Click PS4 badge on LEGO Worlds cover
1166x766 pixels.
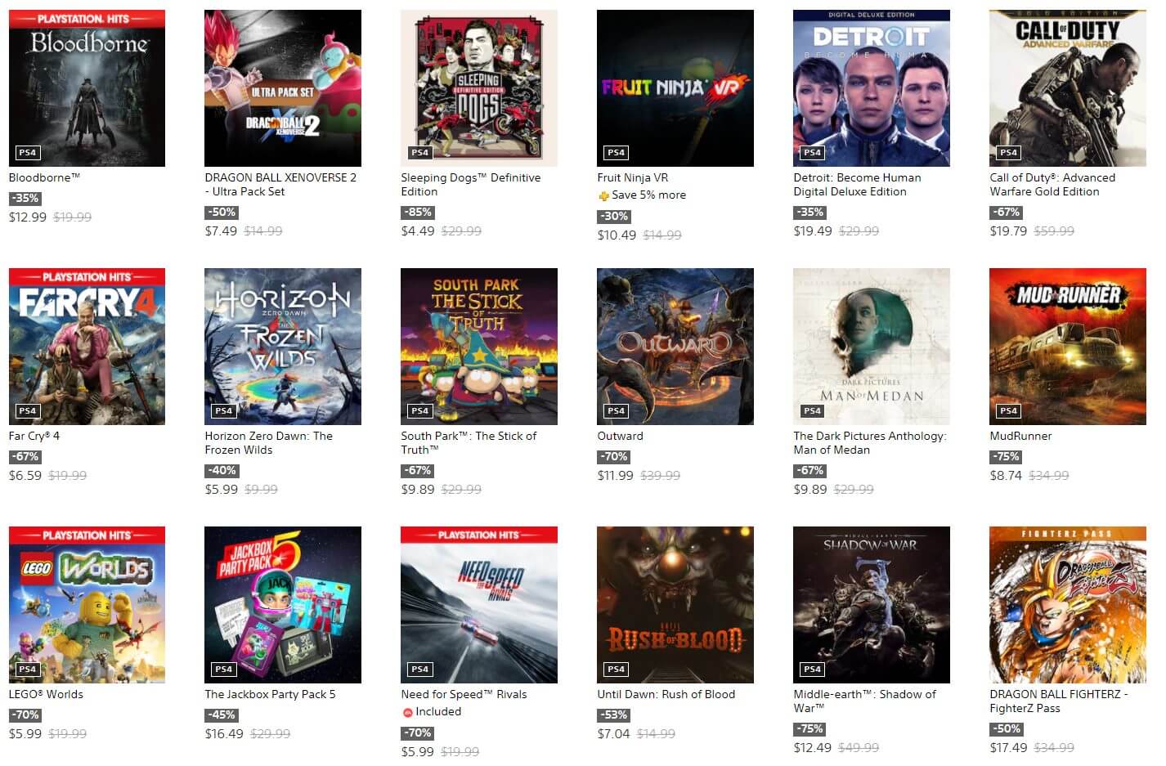(x=28, y=670)
